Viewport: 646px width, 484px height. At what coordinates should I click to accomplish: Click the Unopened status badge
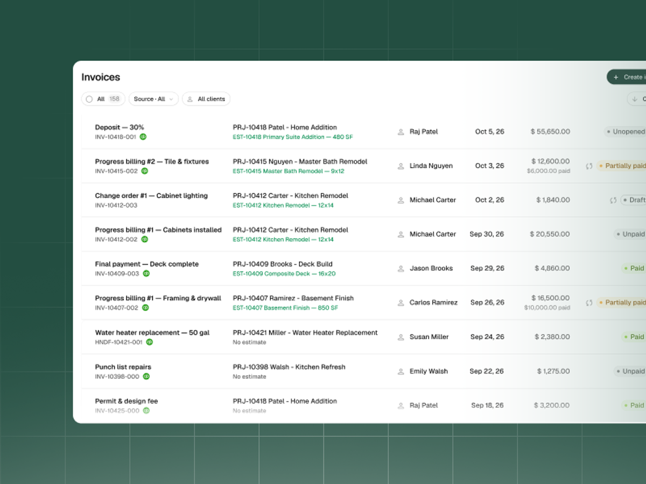[x=624, y=132]
